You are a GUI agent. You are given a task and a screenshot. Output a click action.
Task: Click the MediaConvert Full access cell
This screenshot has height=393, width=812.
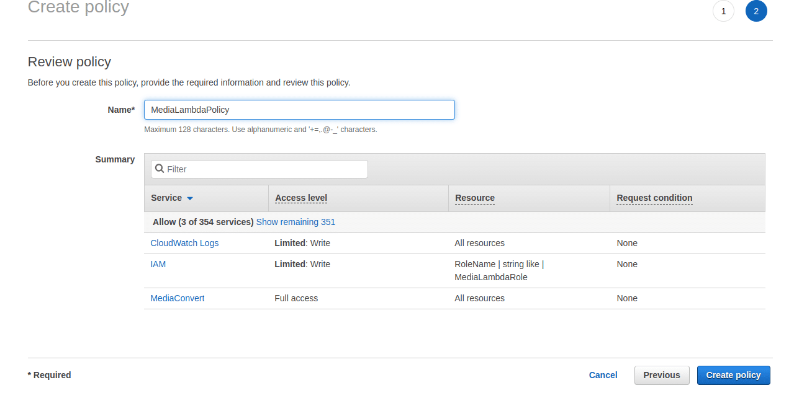(296, 298)
